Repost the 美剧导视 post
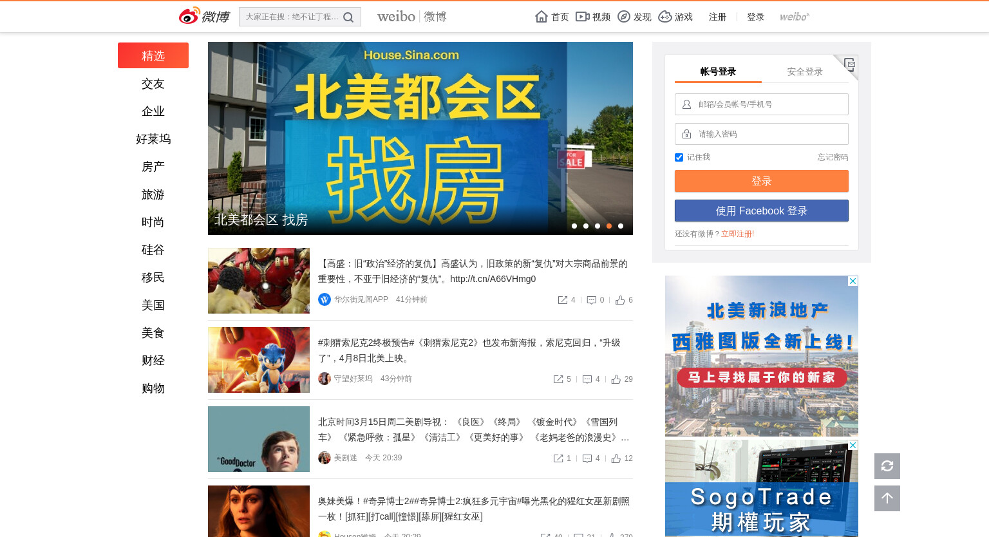This screenshot has height=537, width=989. (x=558, y=458)
